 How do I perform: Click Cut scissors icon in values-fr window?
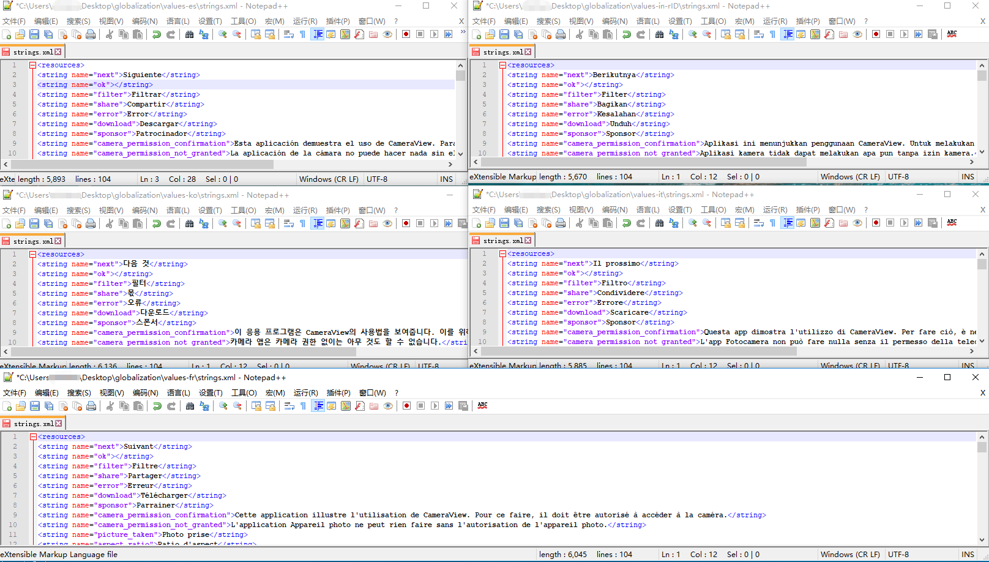pos(110,406)
